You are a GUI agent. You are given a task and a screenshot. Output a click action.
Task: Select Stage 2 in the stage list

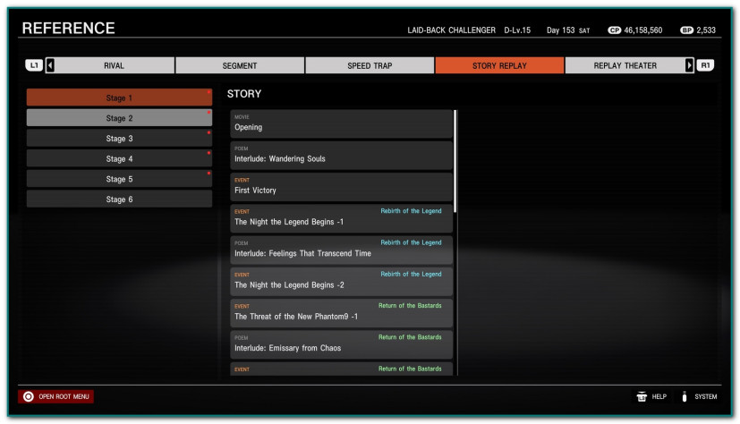[x=119, y=118]
